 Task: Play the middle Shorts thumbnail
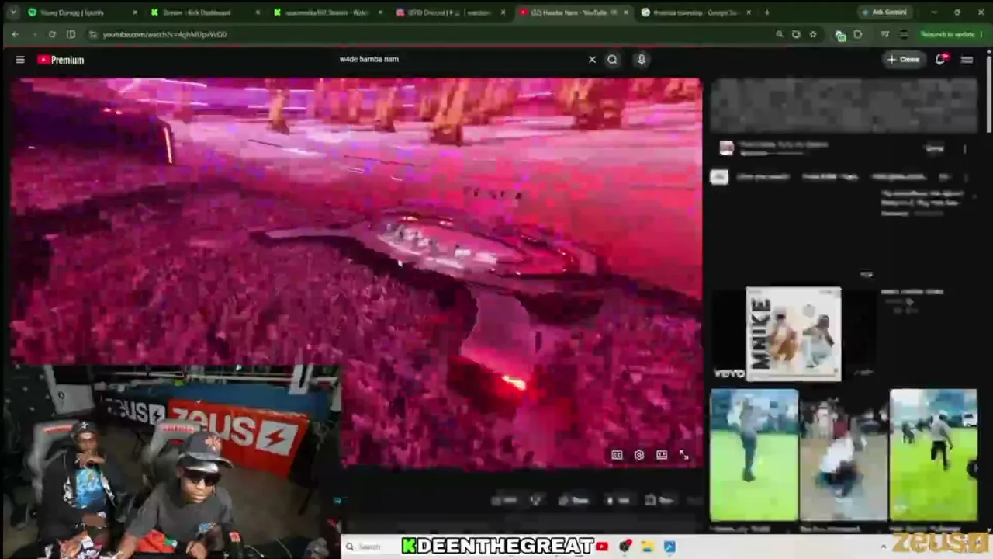click(x=843, y=455)
